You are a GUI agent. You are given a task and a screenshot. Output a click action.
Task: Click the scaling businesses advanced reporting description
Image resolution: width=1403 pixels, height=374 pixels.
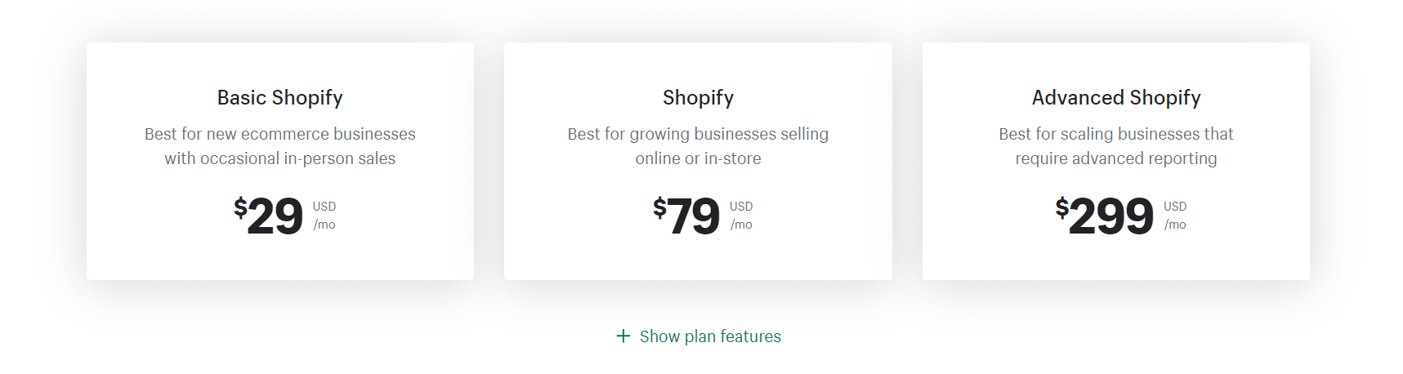pyautogui.click(x=1115, y=146)
